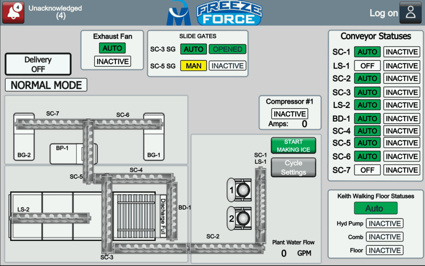The width and height of the screenshot is (425, 266).
Task: Click the Conveyor Statuses heading
Action: [x=376, y=36]
